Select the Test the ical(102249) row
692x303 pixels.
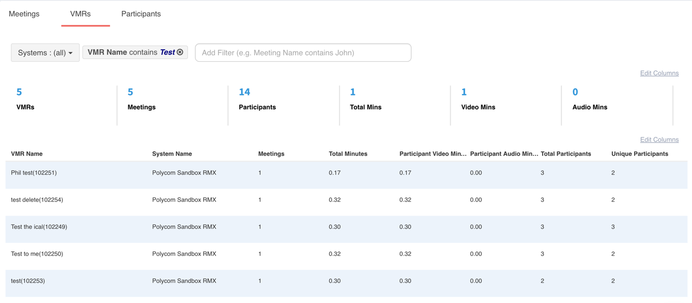[x=346, y=229]
